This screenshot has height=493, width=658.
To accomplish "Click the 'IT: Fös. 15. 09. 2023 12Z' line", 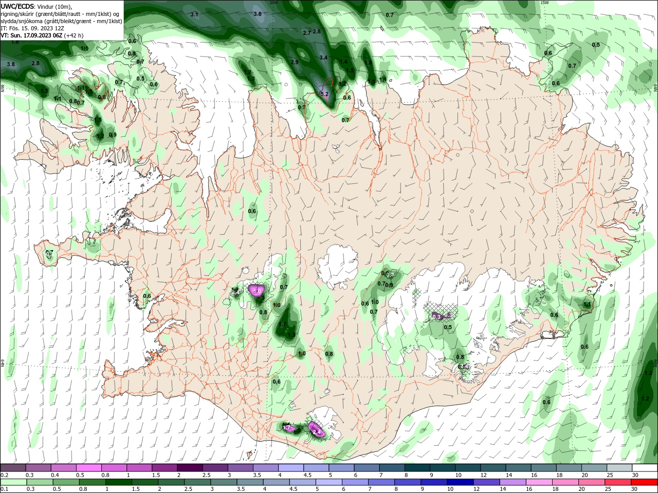I will (x=32, y=28).
